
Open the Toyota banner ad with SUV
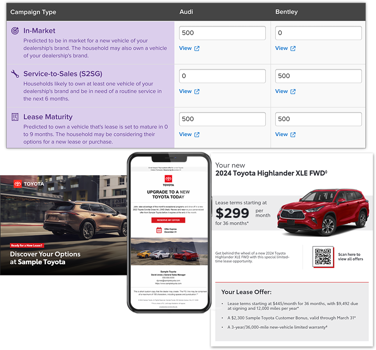[64, 225]
